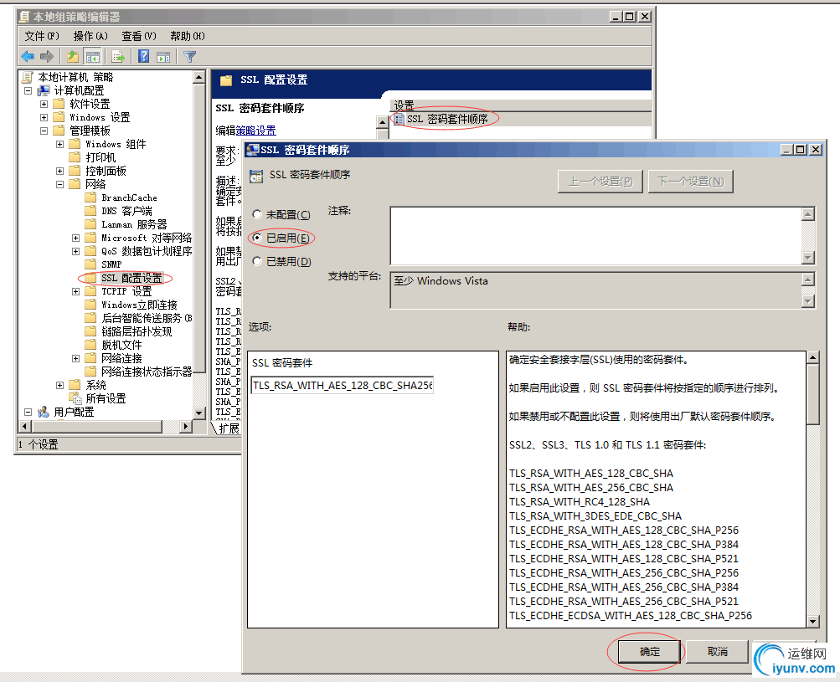Click the BranchCache folder icon
Screen dimensions: 840x682
pos(90,197)
